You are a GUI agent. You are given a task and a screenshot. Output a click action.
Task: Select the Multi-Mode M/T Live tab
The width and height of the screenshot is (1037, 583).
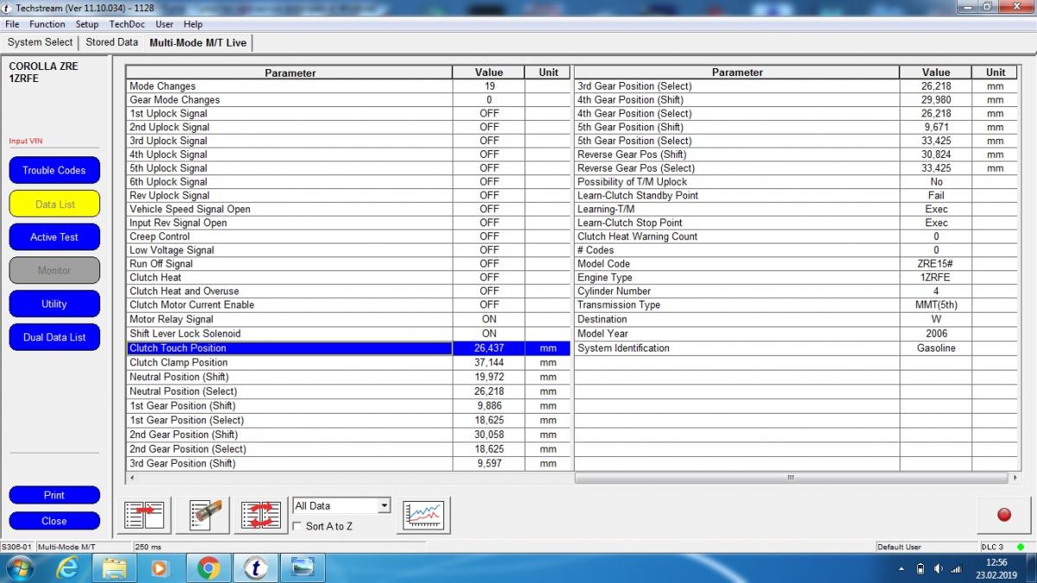pyautogui.click(x=198, y=42)
